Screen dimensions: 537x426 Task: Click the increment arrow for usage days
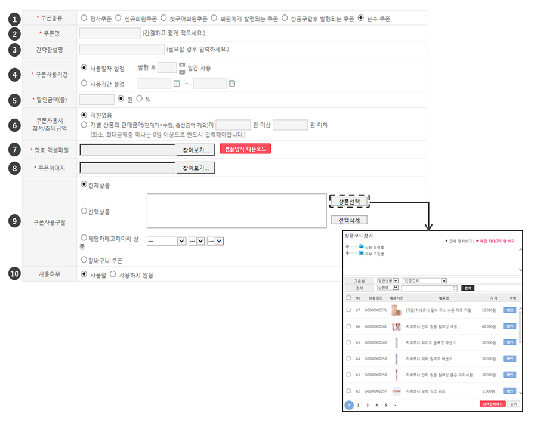pyautogui.click(x=182, y=64)
